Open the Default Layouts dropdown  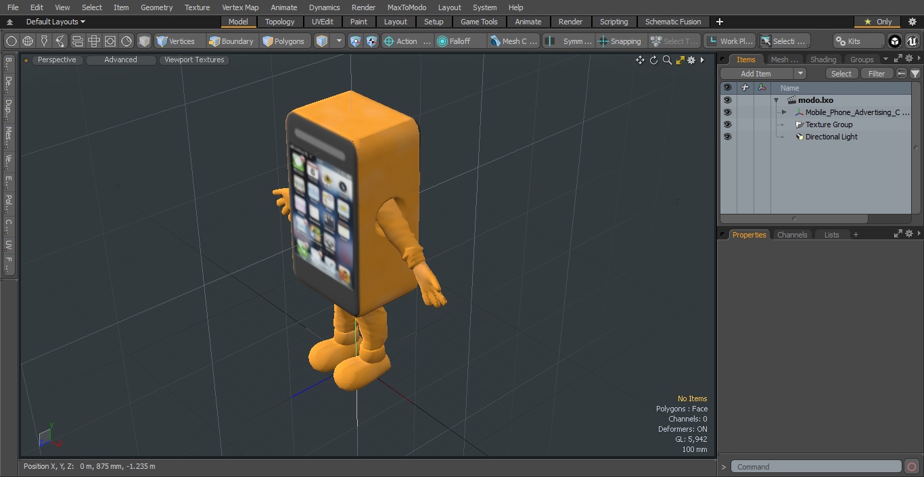point(55,22)
